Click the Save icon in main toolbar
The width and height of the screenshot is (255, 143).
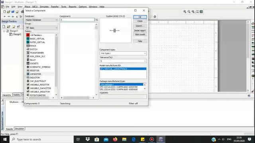(17, 12)
